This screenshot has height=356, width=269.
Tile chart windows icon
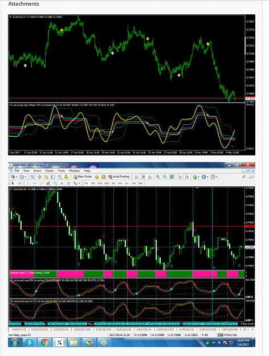click(x=172, y=177)
